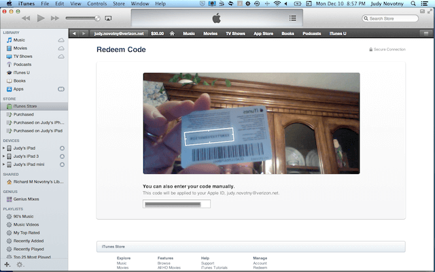Screen dimensions: 435x272
Task: Click the sync circle beside Judy's iPad 3
Action: (62, 156)
